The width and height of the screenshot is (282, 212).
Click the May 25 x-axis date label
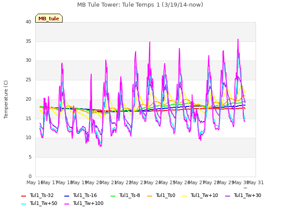point(167,182)
